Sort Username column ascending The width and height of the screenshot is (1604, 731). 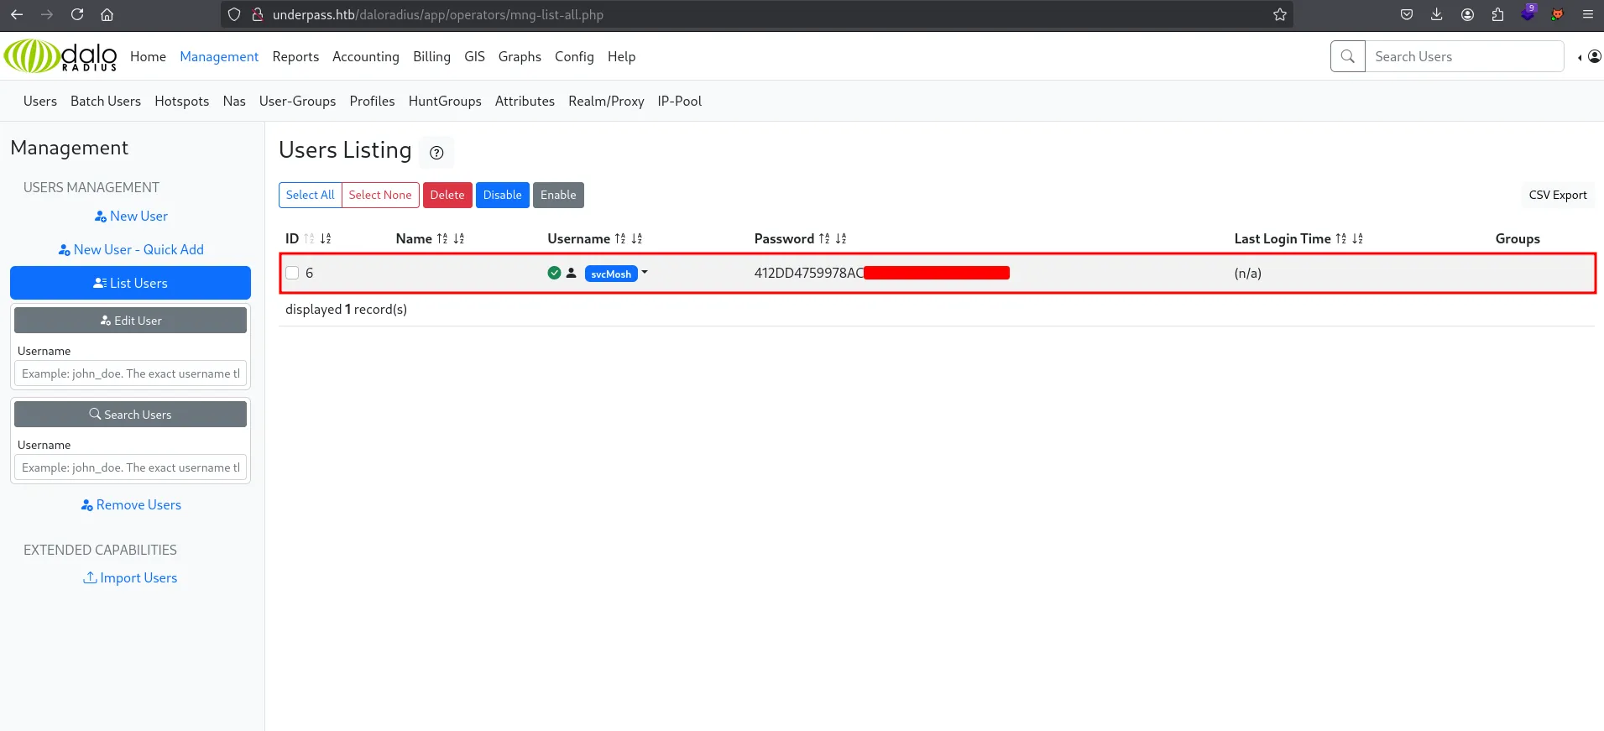tap(619, 239)
